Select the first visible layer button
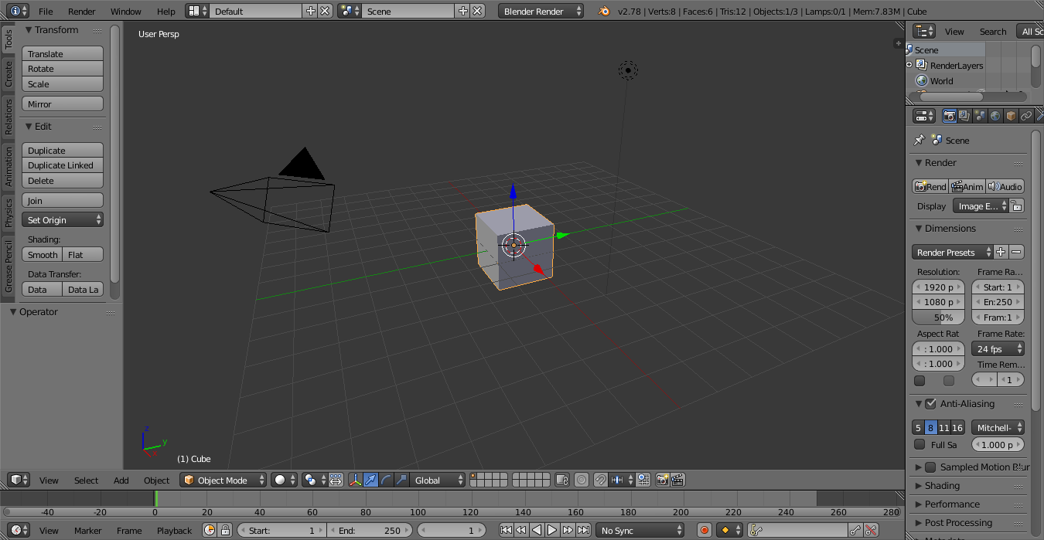The image size is (1044, 540). [x=473, y=476]
